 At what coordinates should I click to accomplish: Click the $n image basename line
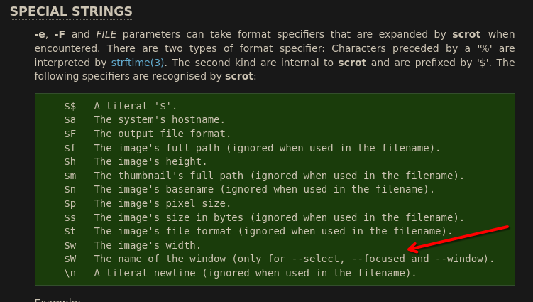(248, 189)
